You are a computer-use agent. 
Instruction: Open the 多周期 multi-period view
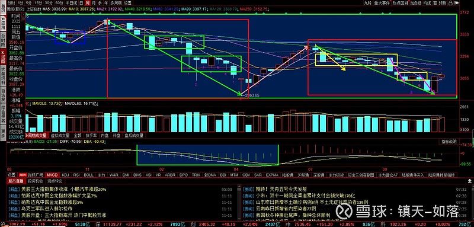(116, 3)
